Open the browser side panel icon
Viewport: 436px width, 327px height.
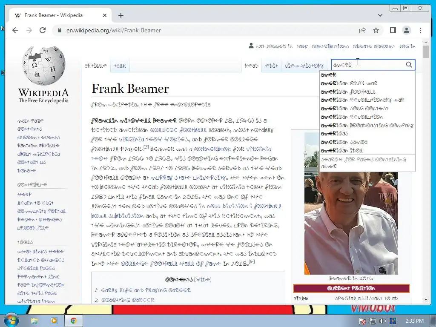[x=393, y=30]
